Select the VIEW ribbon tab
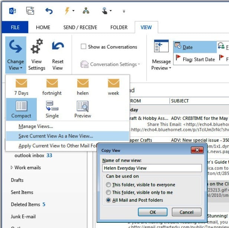 coord(146,27)
